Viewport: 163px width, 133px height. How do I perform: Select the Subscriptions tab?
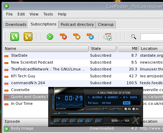point(43,24)
